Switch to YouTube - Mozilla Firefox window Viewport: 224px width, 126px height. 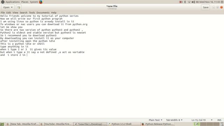click(x=56, y=124)
